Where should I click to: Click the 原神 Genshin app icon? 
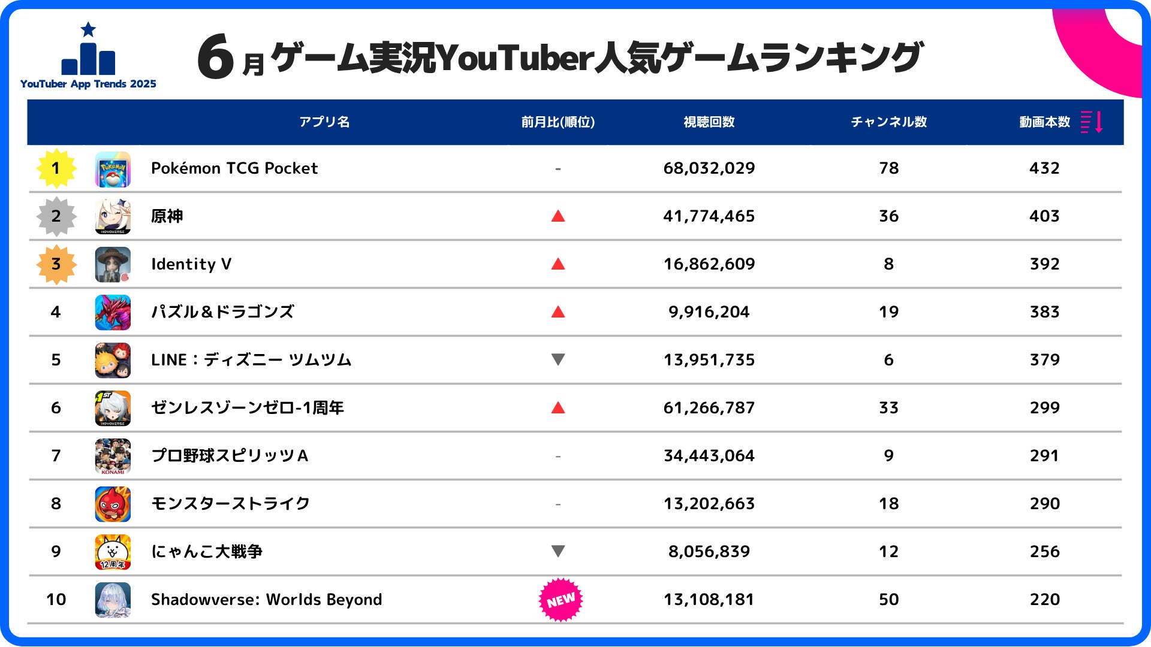[113, 216]
